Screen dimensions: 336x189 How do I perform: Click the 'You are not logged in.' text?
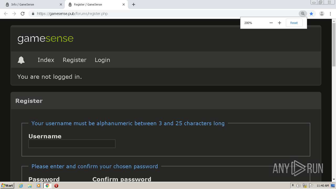pyautogui.click(x=50, y=77)
